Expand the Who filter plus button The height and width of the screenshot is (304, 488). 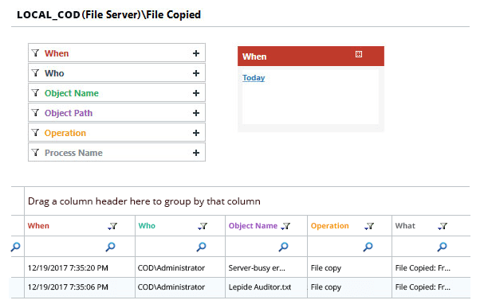196,73
